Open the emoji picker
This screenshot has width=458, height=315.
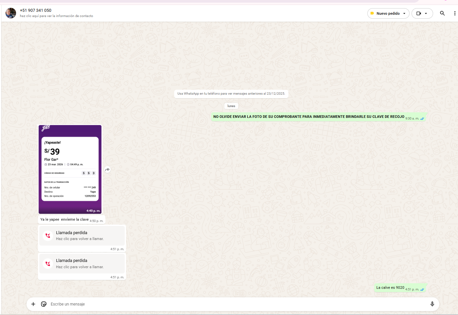(x=44, y=304)
